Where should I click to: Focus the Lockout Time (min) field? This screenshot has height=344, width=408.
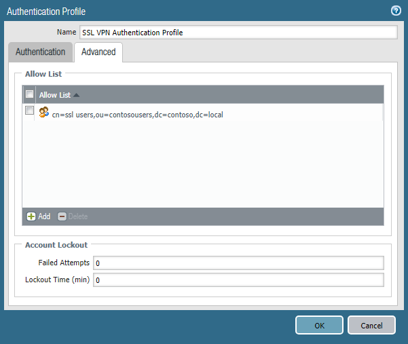pos(238,280)
